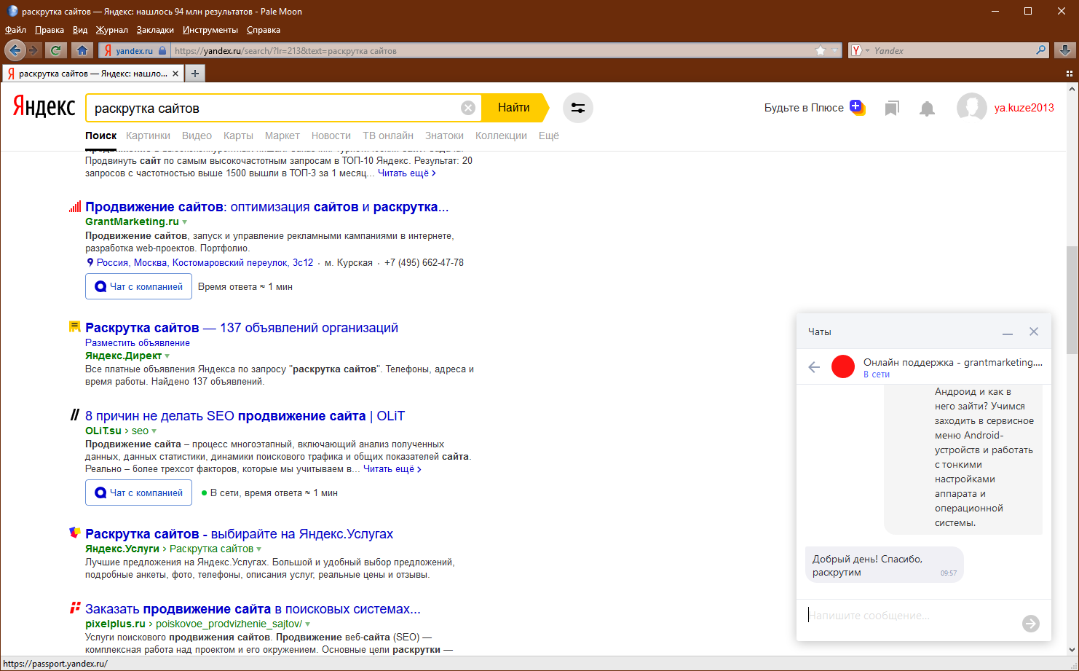Expand options arrow next to Яндекс.Директ
Screen dimensions: 1079x671
coord(167,356)
